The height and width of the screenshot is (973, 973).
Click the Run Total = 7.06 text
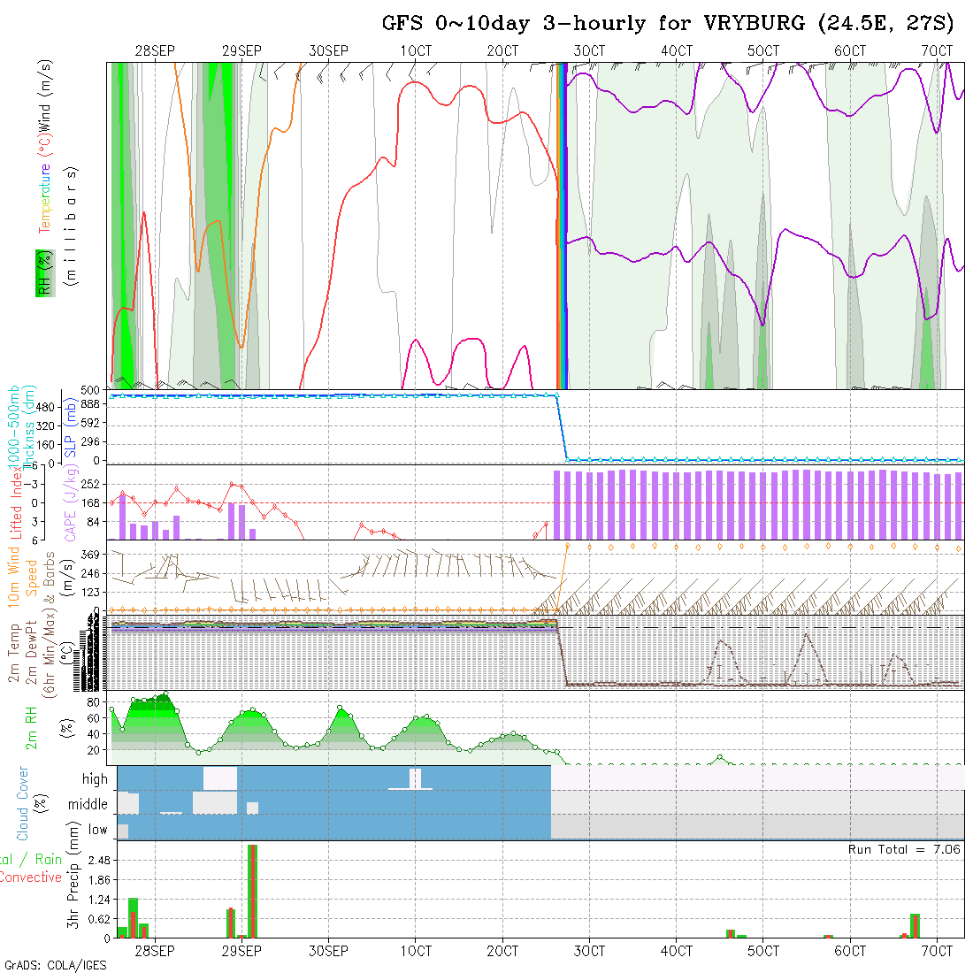click(x=904, y=849)
